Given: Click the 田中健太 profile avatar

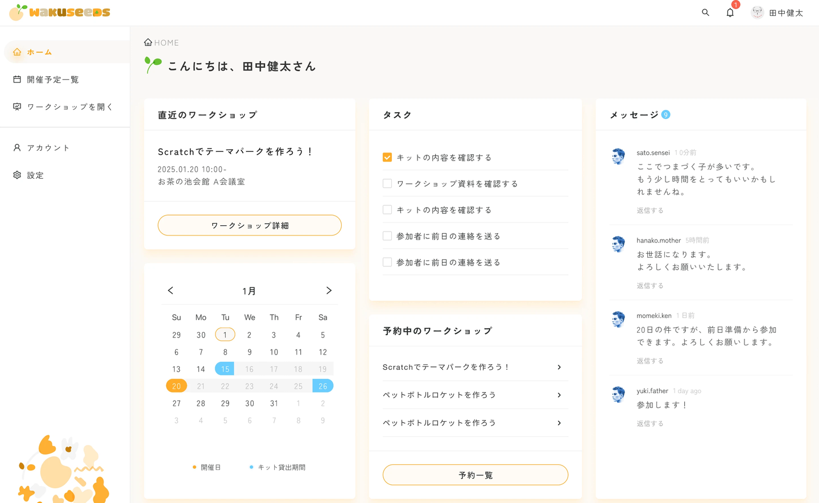Looking at the screenshot, I should point(757,13).
